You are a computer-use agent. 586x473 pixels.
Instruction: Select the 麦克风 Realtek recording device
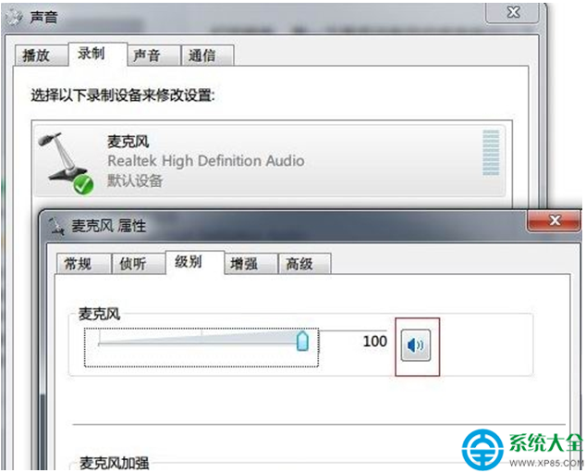click(x=269, y=162)
